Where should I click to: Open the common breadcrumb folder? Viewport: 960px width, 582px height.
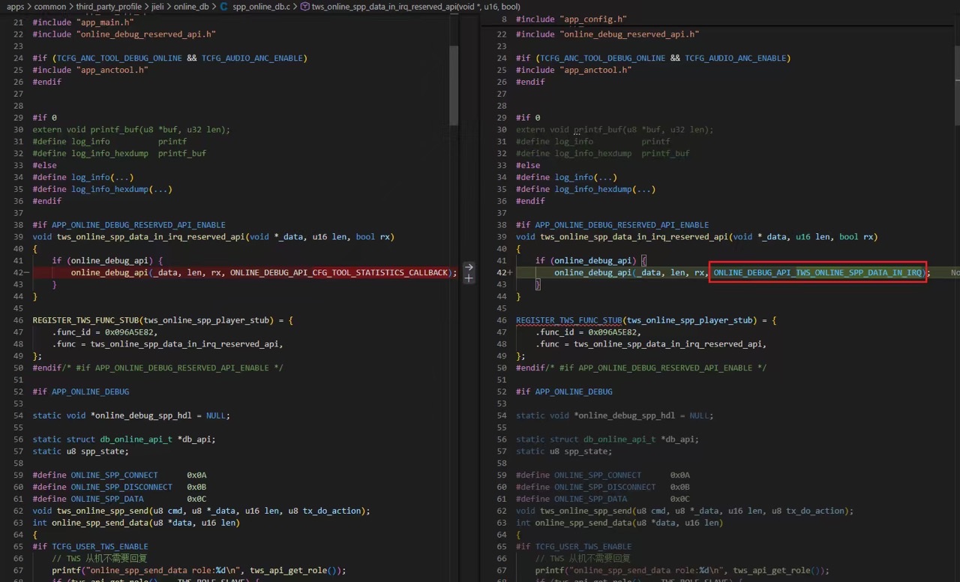pos(50,6)
